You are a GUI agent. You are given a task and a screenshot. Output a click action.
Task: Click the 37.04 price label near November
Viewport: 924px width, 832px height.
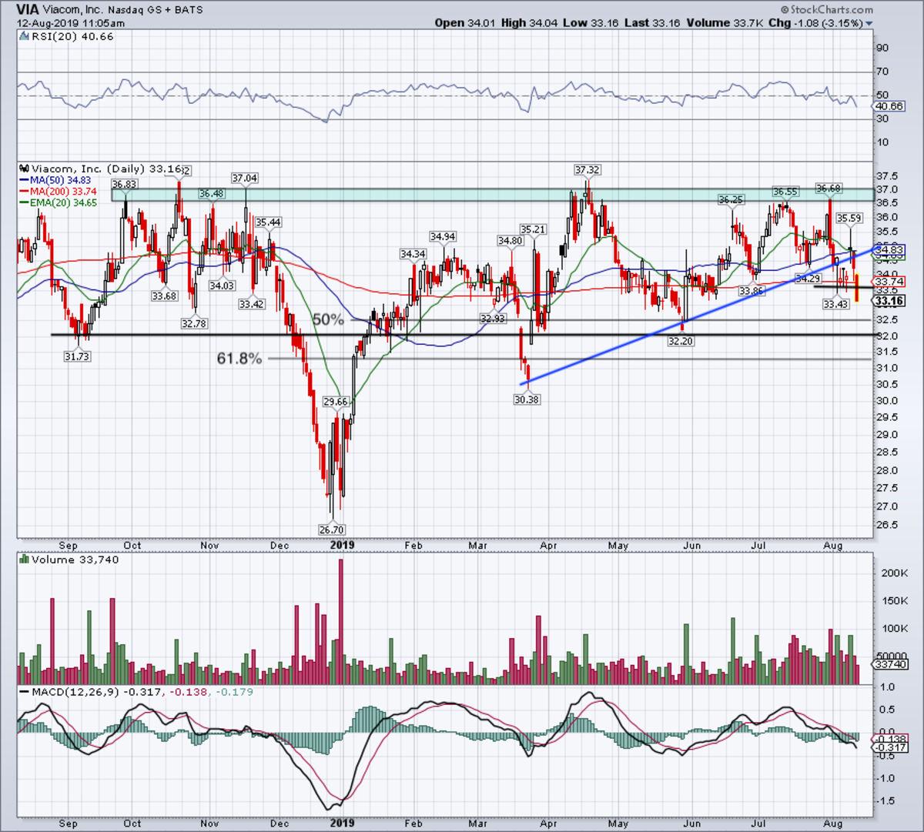pyautogui.click(x=244, y=178)
